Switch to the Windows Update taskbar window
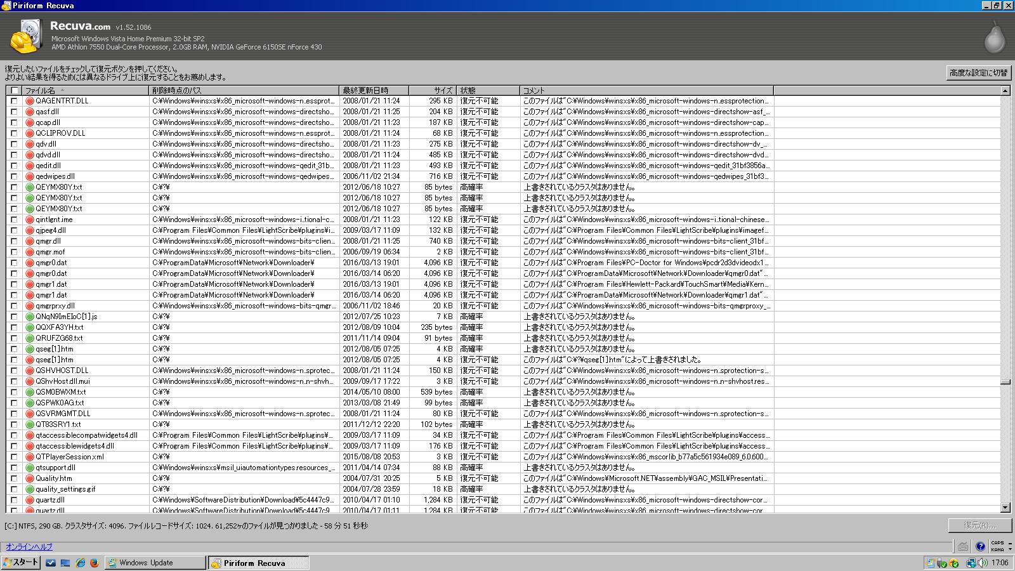This screenshot has height=571, width=1015. (155, 563)
